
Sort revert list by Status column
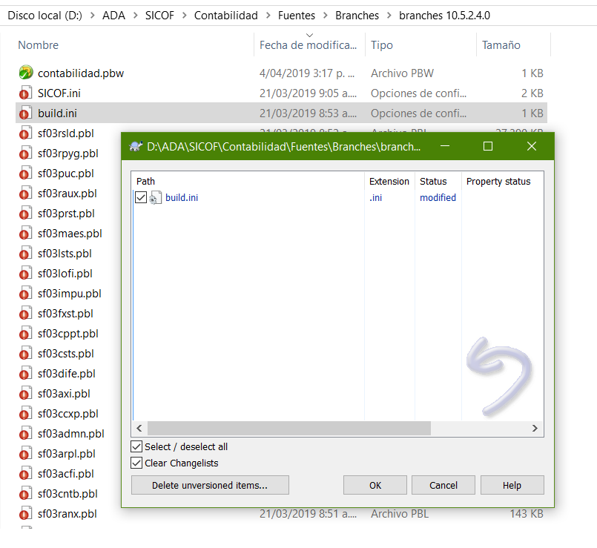point(438,181)
